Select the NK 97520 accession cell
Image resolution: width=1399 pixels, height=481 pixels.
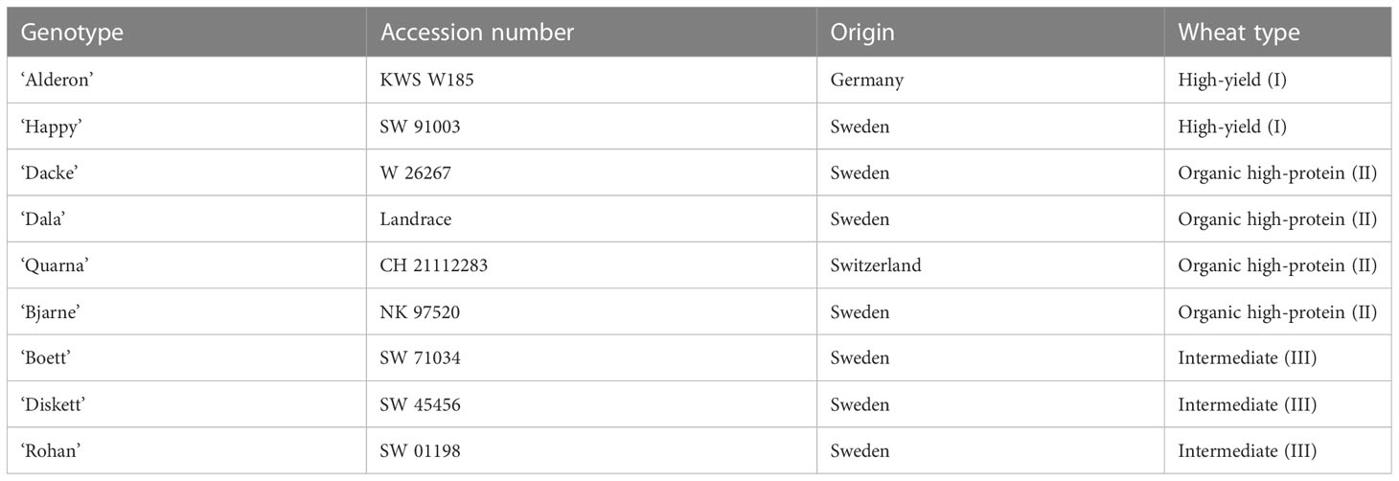[x=421, y=312]
